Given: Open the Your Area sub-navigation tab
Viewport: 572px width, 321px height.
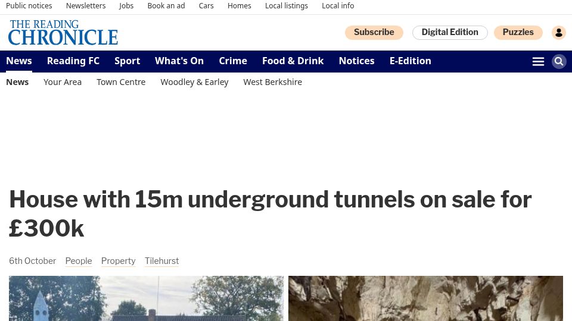Looking at the screenshot, I should 63,82.
